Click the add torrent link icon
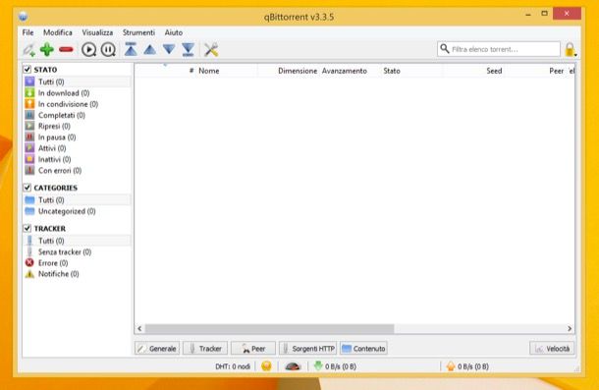599x390 pixels. point(29,50)
